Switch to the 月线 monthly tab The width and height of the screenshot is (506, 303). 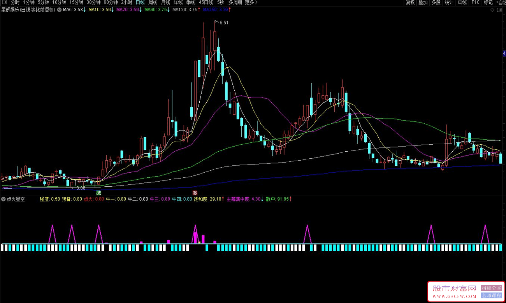166,2
